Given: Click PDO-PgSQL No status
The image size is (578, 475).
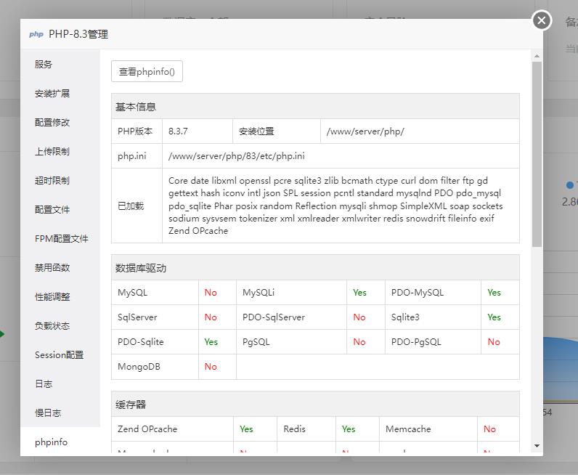Looking at the screenshot, I should tap(494, 342).
